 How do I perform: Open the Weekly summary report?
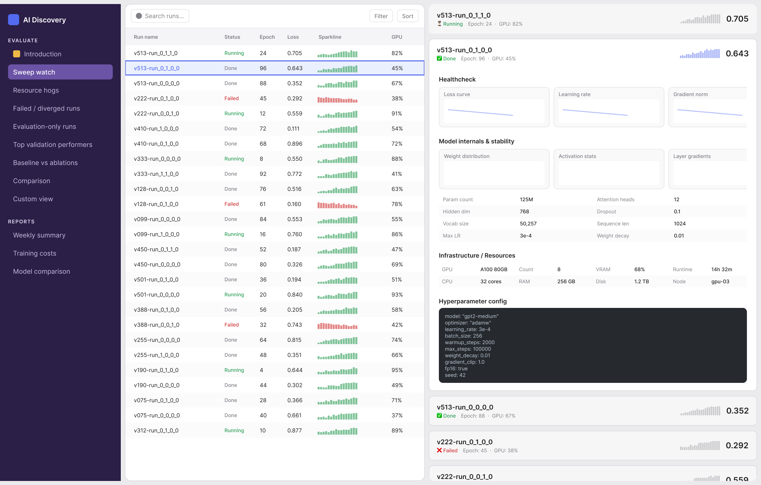tap(60, 235)
